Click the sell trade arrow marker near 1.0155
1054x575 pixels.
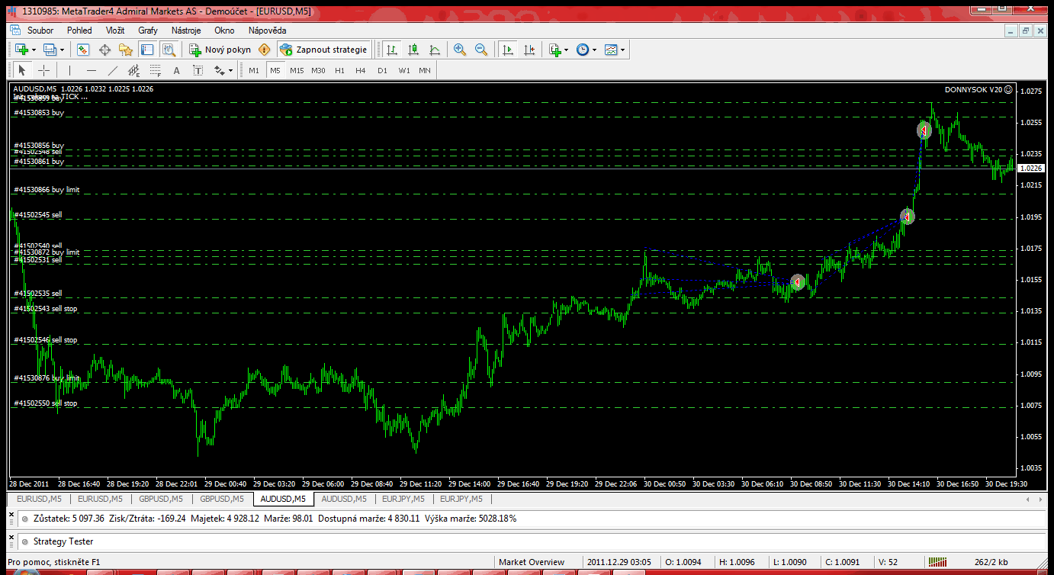(797, 282)
